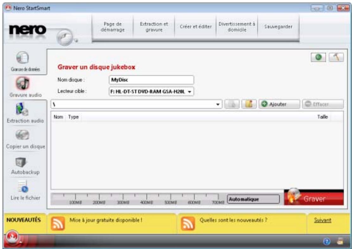Open the Sauvegarder tab
The width and height of the screenshot is (353, 249).
[279, 27]
